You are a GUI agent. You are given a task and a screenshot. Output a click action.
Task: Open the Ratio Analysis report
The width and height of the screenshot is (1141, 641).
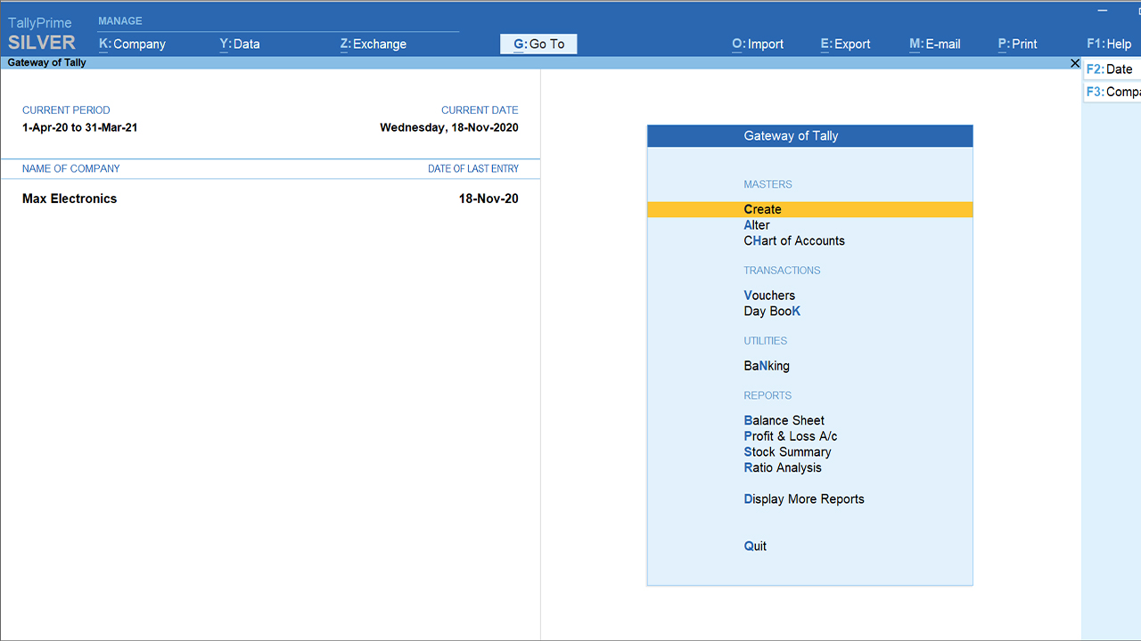click(x=783, y=468)
